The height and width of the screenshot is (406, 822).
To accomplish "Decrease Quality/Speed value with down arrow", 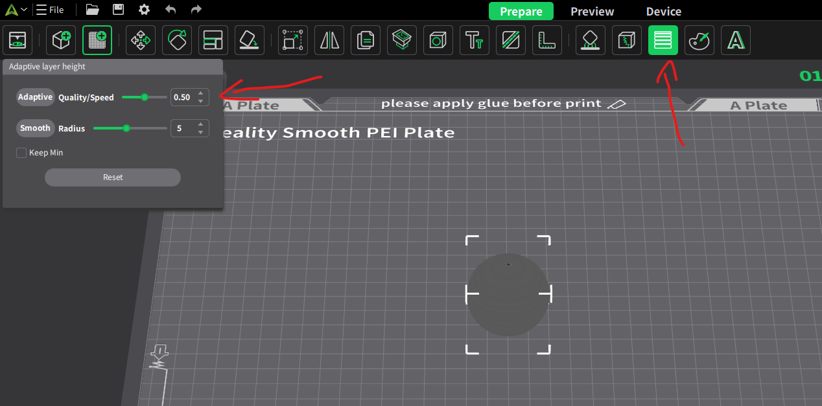I will [202, 102].
